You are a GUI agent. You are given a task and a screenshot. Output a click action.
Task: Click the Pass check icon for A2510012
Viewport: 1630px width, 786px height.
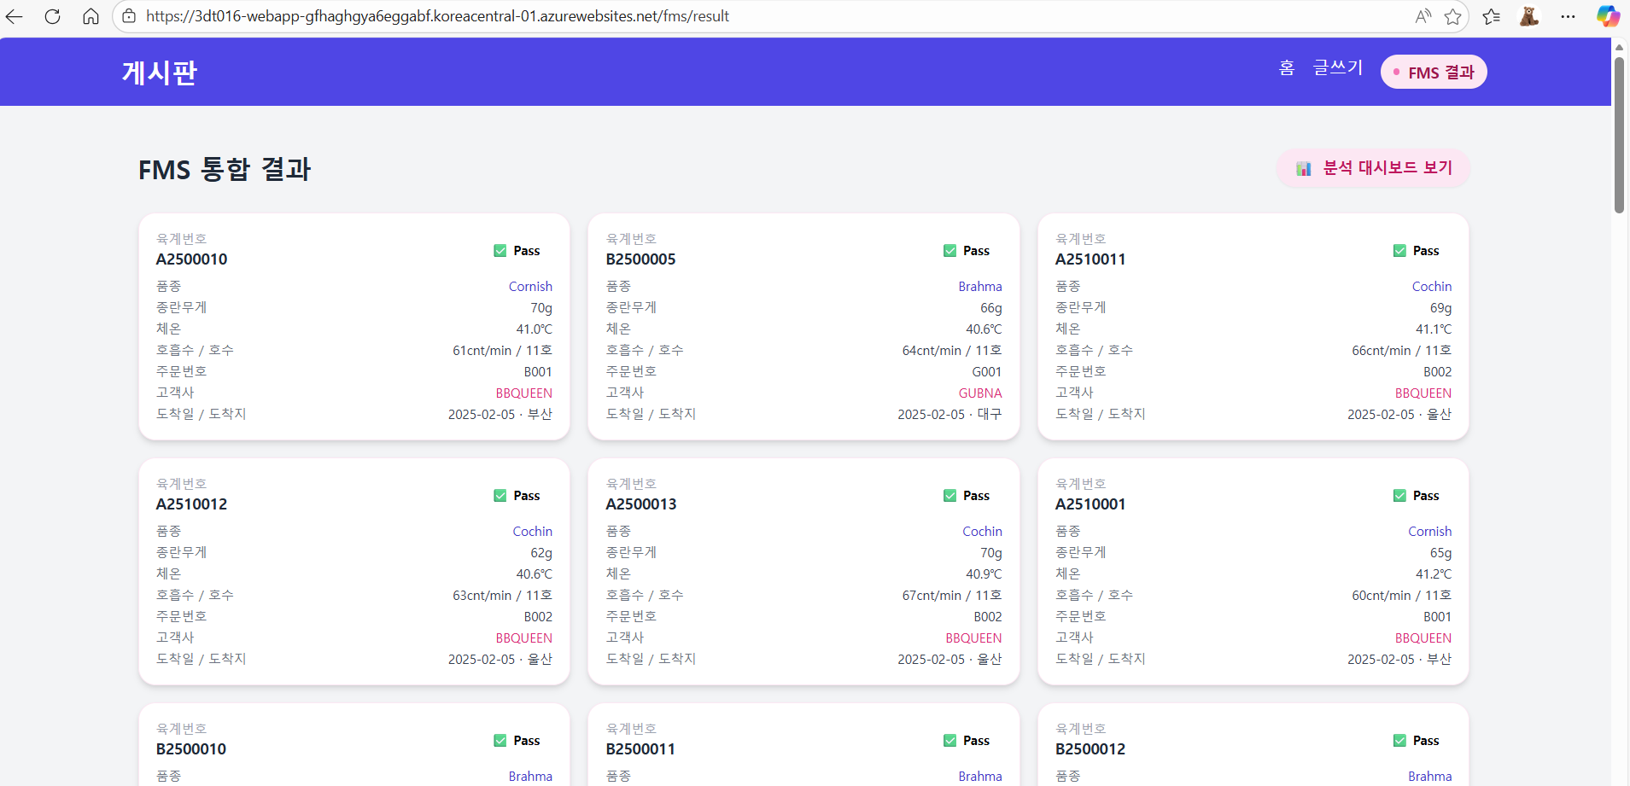pyautogui.click(x=500, y=496)
